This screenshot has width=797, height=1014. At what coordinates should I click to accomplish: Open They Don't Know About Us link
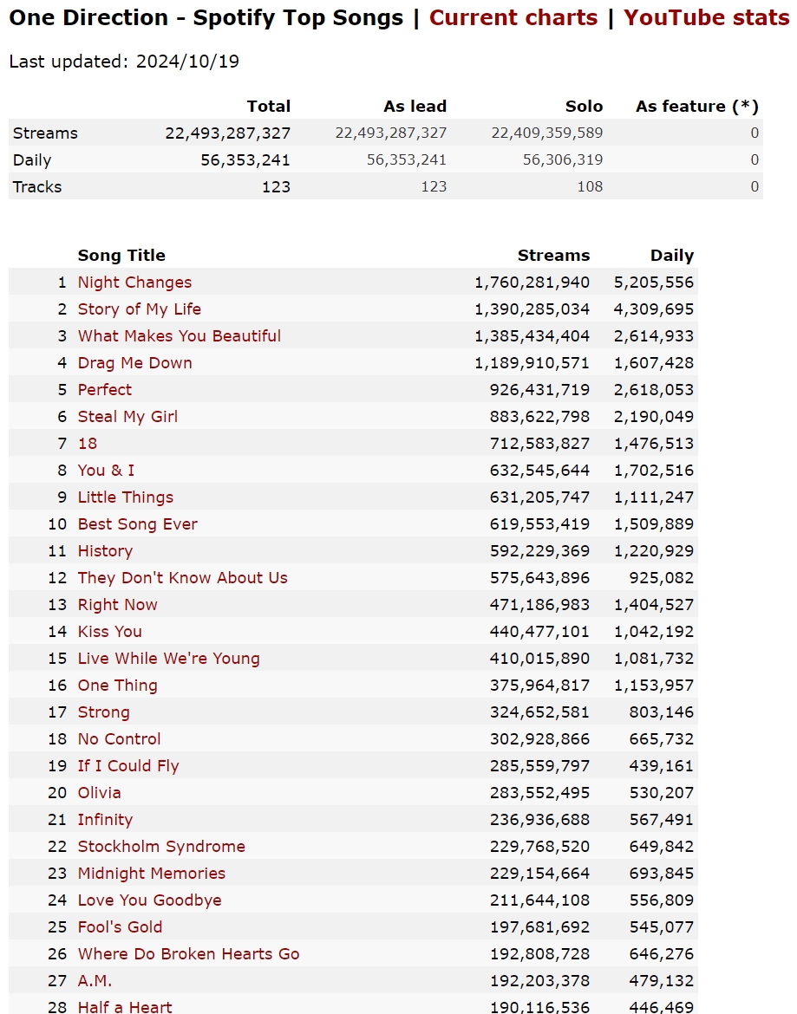[x=182, y=577]
